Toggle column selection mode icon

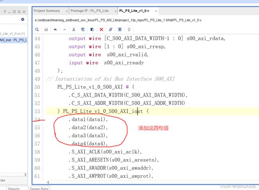click(x=120, y=29)
